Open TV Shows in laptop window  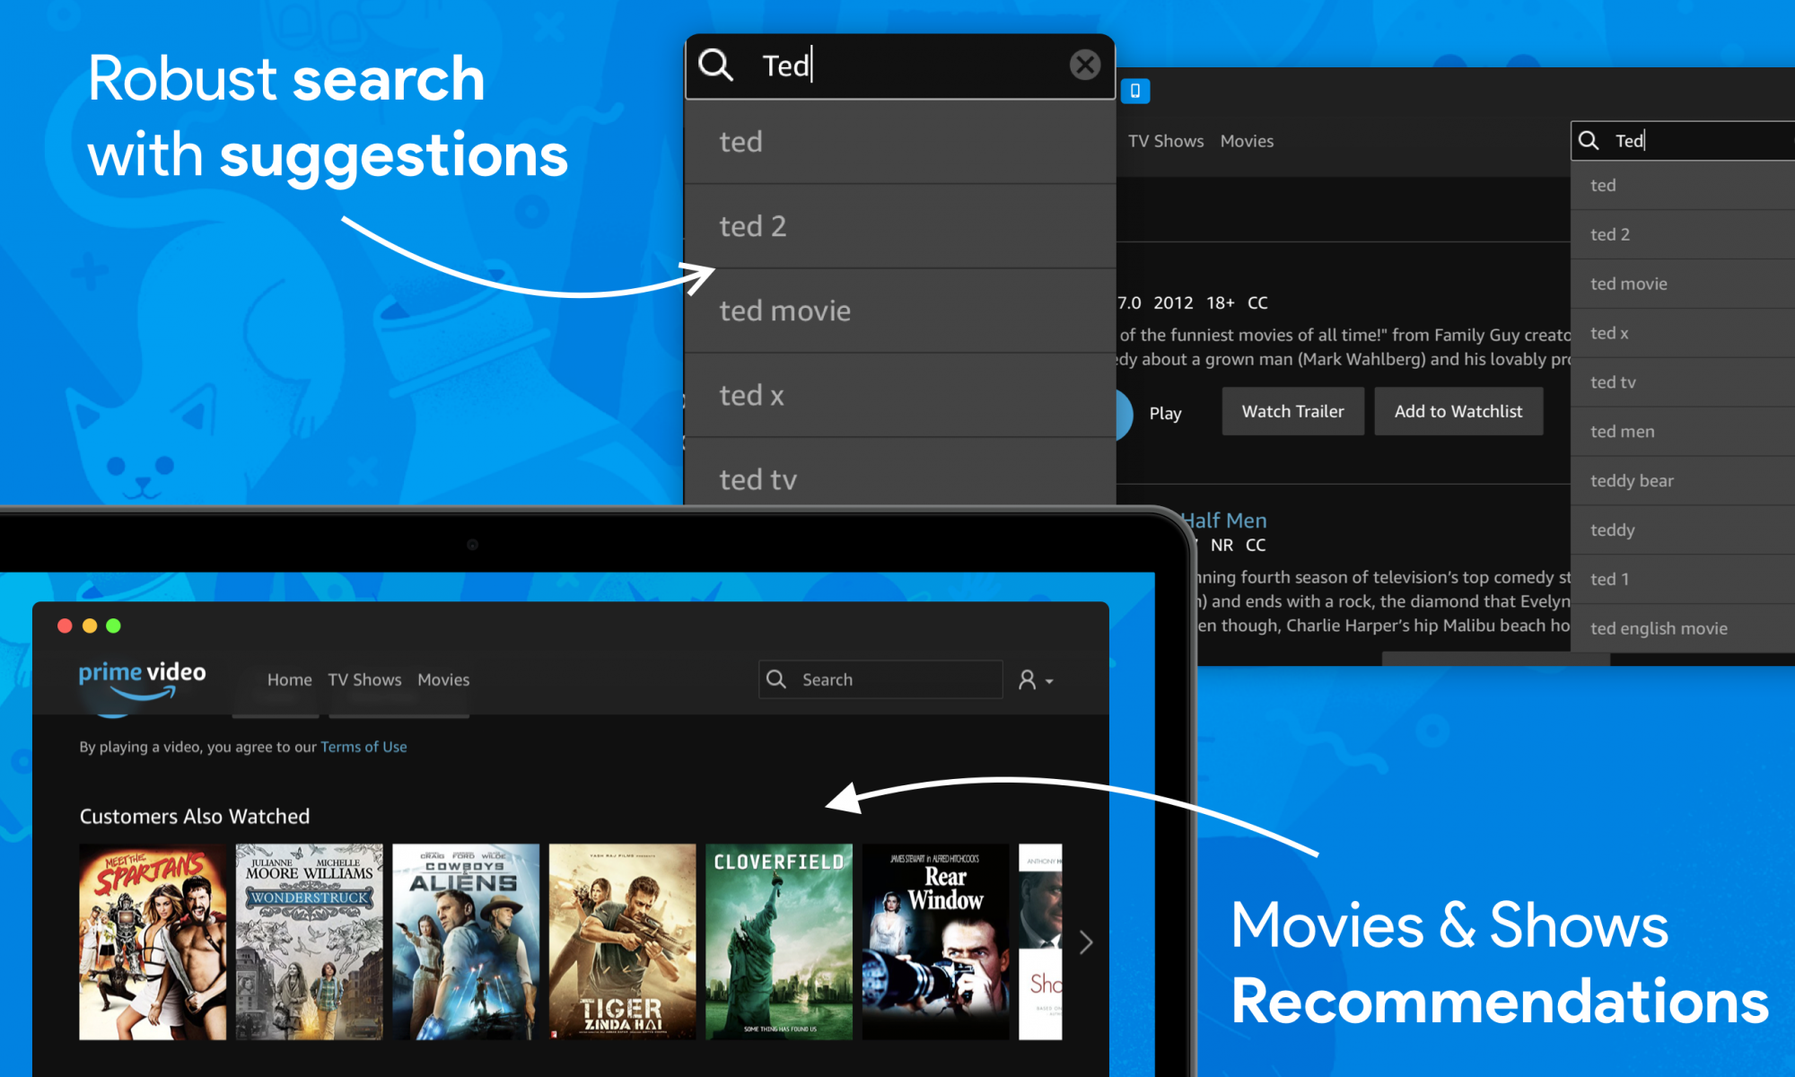pos(364,679)
